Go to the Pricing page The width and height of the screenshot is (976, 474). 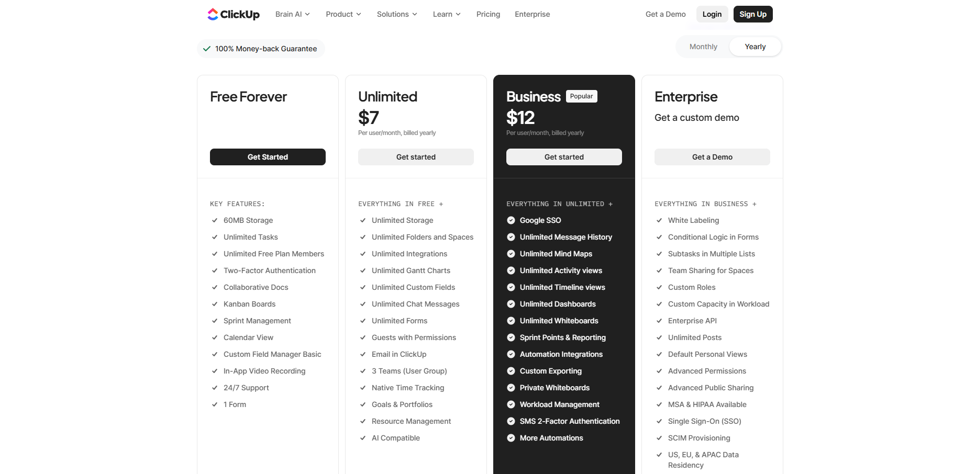coord(488,14)
